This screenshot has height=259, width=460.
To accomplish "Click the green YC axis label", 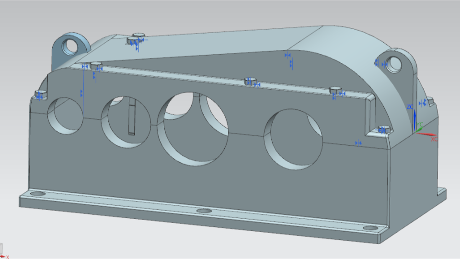I will 420,125.
